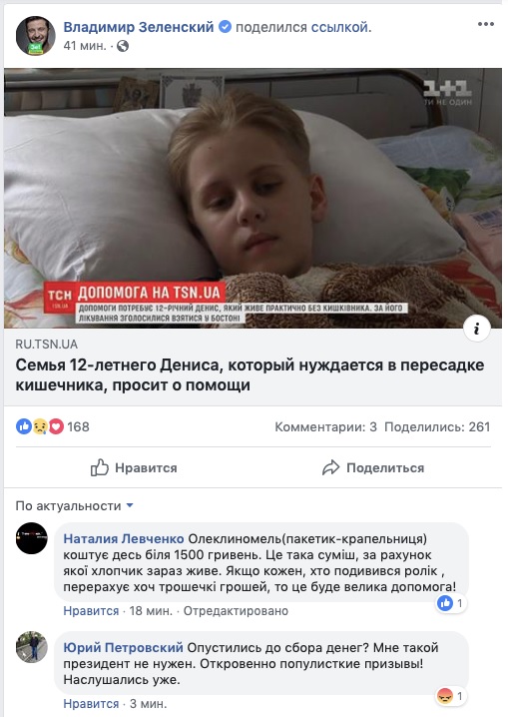Show comments via Комментарии: 3
Image resolution: width=508 pixels, height=717 pixels.
(325, 427)
